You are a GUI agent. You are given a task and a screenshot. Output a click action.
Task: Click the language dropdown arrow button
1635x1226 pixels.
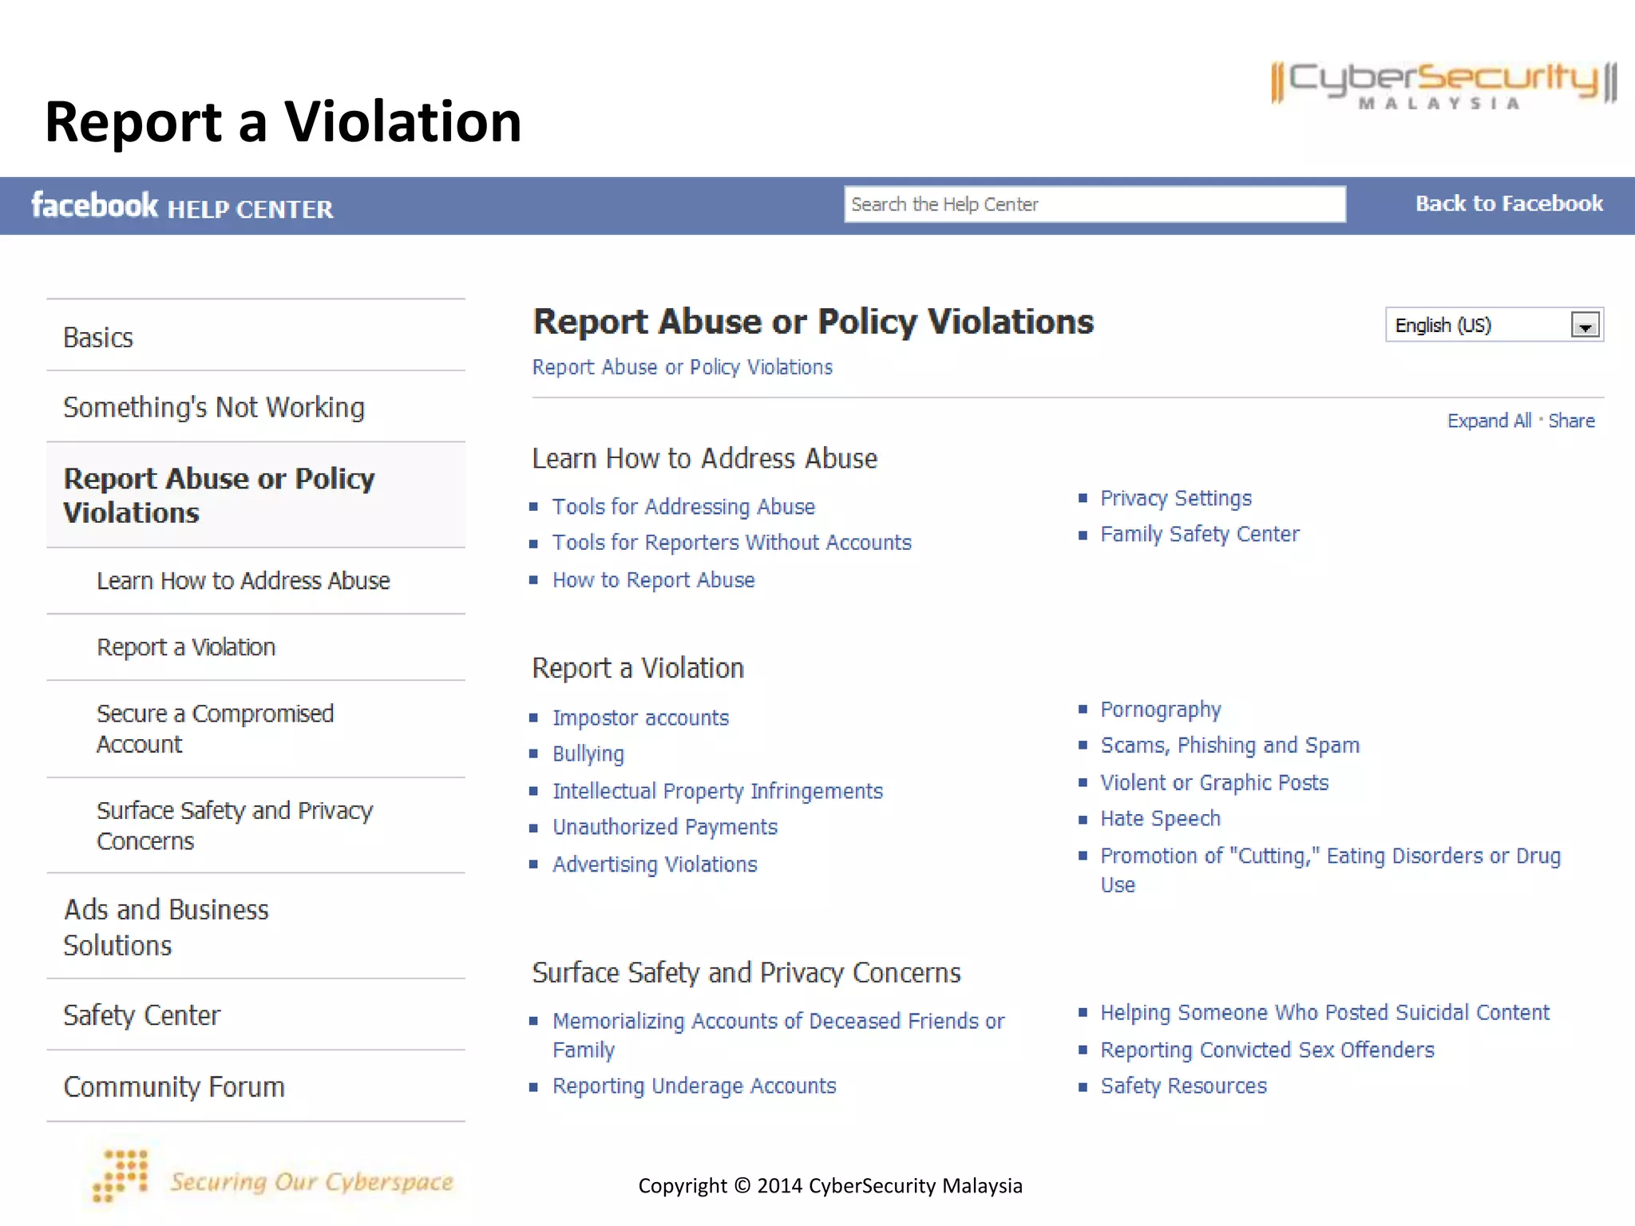point(1586,326)
